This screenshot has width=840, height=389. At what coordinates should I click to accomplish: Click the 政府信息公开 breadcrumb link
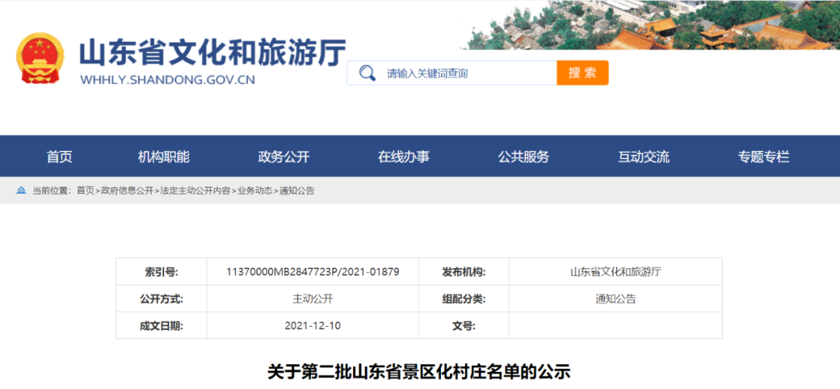[127, 191]
